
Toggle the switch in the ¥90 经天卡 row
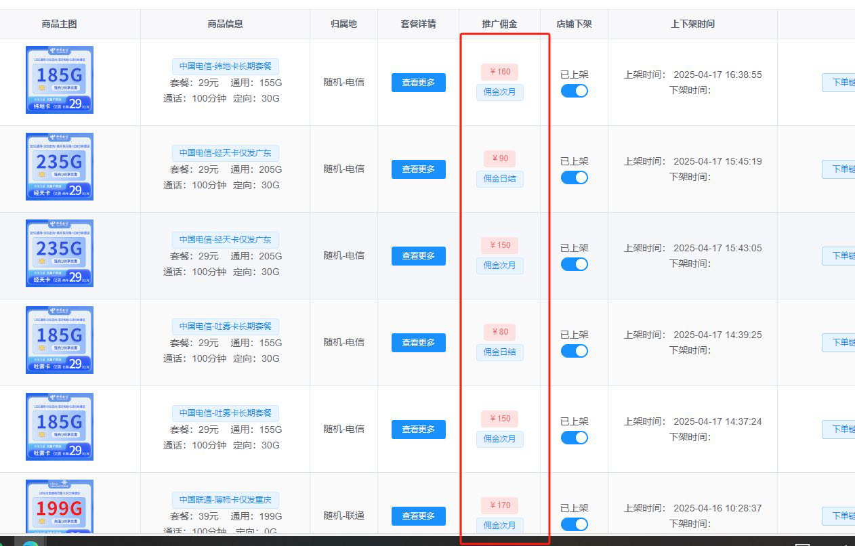click(x=575, y=177)
